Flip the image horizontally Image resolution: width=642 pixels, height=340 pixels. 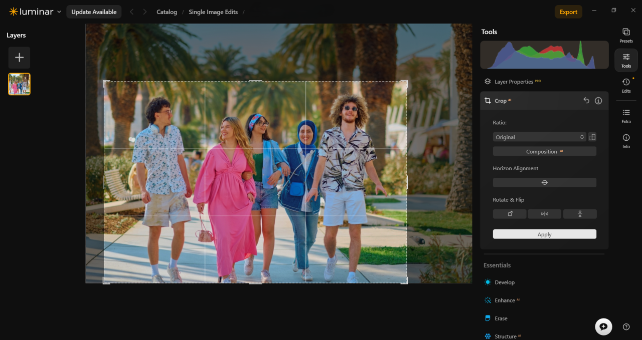(544, 214)
